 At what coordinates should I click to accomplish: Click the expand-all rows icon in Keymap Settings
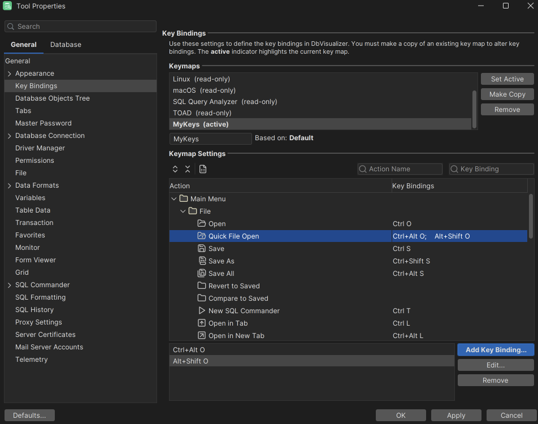click(175, 168)
